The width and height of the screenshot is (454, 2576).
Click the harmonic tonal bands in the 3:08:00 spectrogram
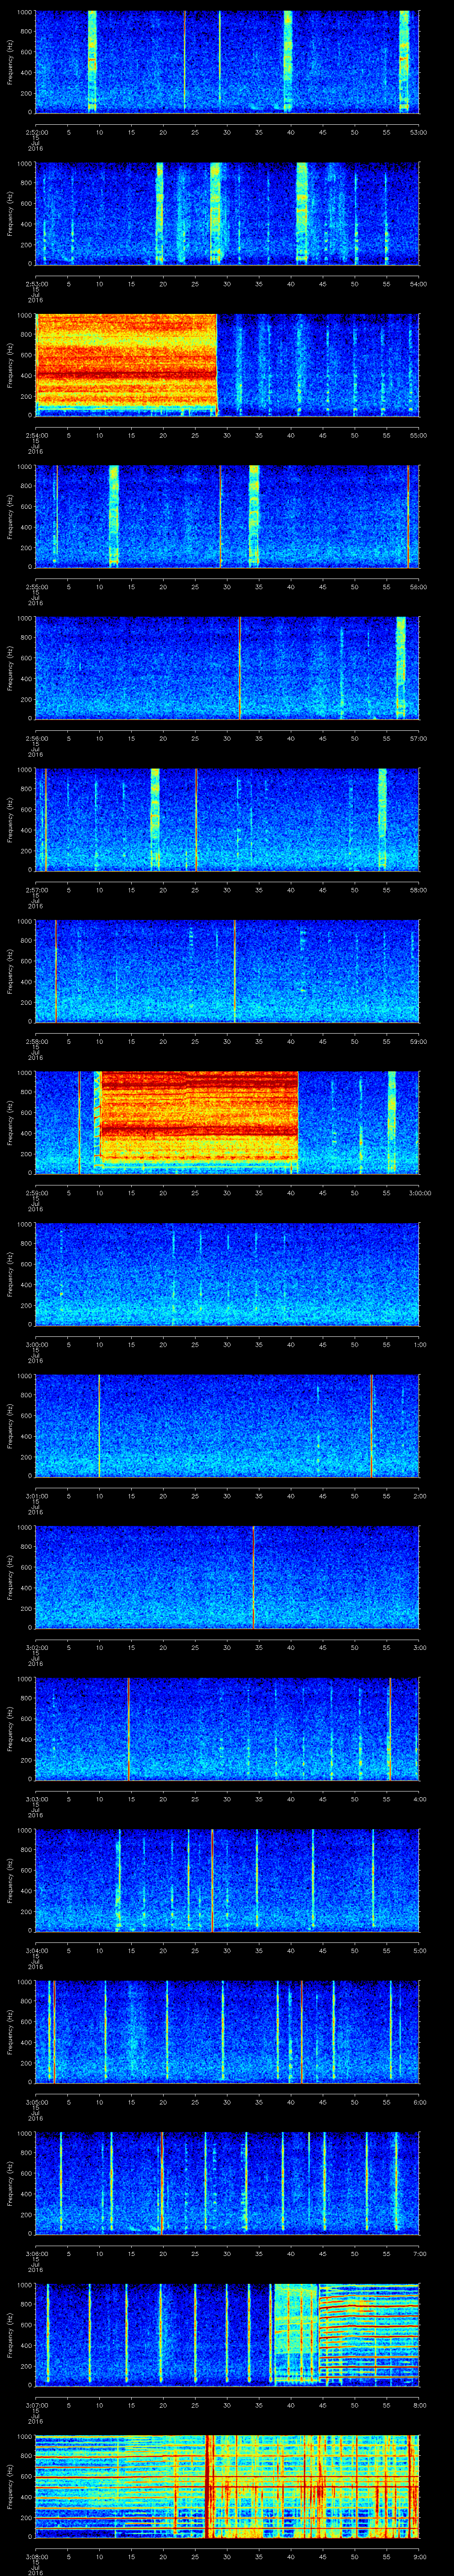click(x=227, y=2485)
